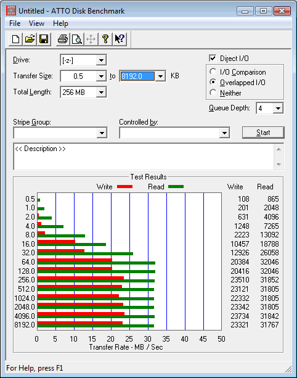The width and height of the screenshot is (297, 378).
Task: Open the File menu
Action: click(15, 23)
